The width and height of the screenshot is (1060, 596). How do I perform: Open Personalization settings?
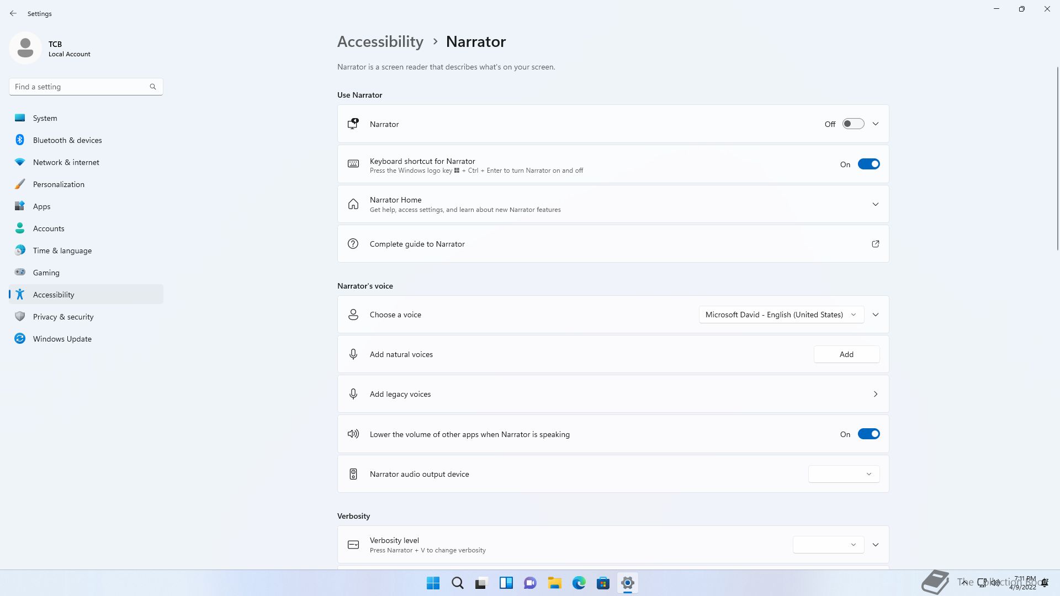pyautogui.click(x=86, y=184)
